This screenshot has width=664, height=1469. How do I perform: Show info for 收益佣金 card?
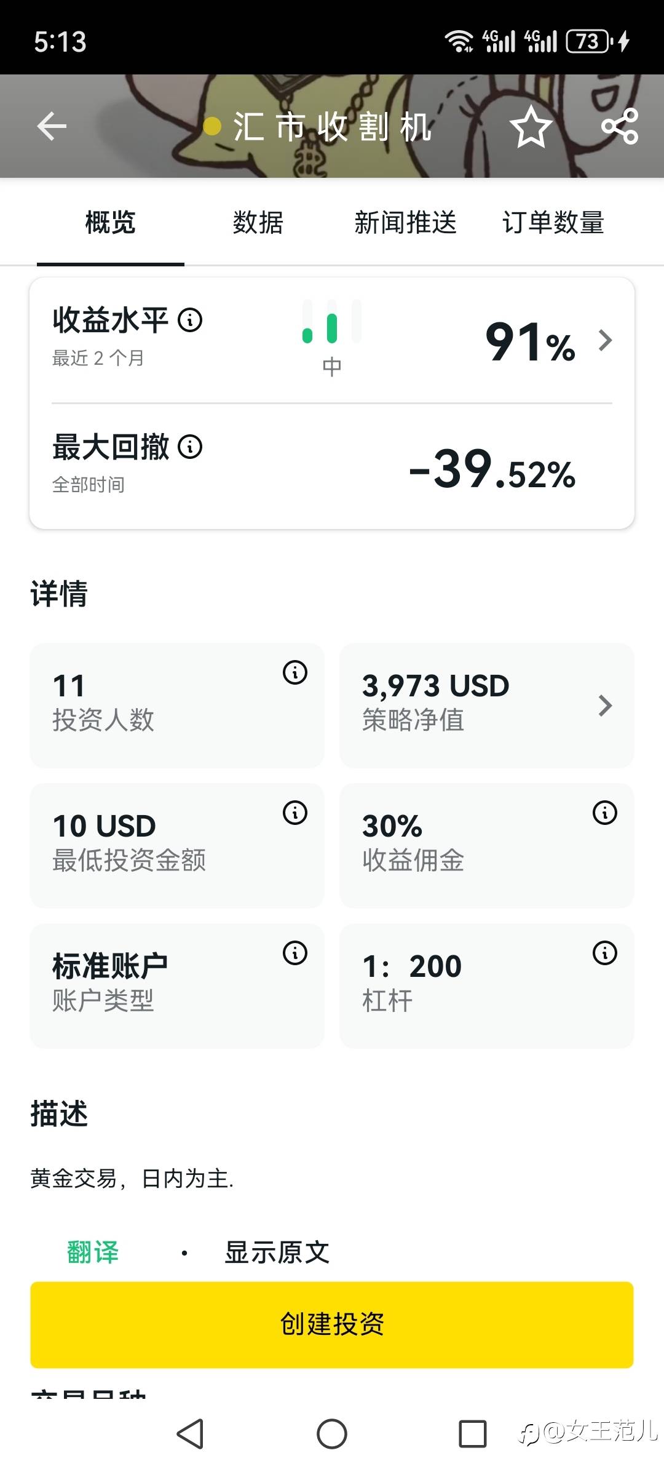[605, 813]
